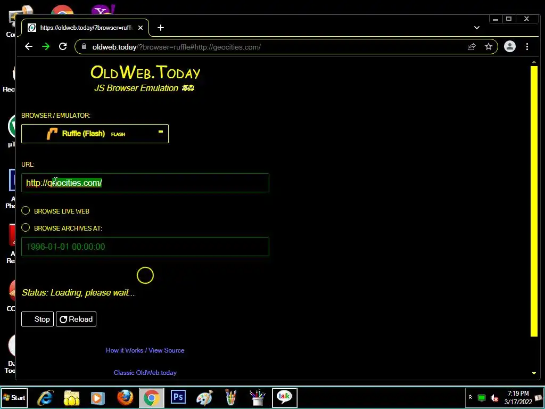Screen dimensions: 545x409
Task: Click the muted volume tray icon
Action: (x=494, y=397)
